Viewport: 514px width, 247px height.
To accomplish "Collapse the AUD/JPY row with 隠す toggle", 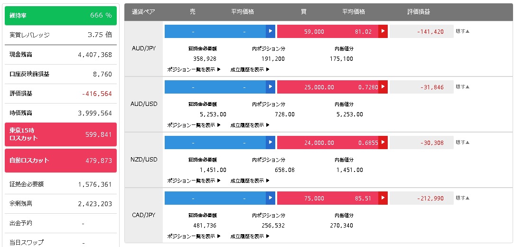I will click(x=463, y=31).
